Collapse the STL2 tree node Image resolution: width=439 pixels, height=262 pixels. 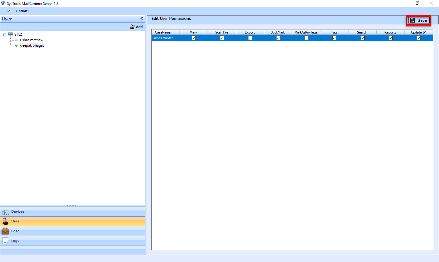(x=5, y=35)
